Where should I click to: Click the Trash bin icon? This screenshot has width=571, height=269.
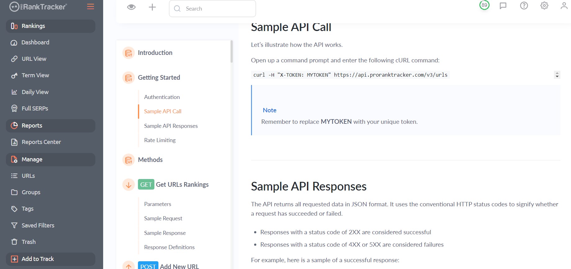tap(14, 242)
